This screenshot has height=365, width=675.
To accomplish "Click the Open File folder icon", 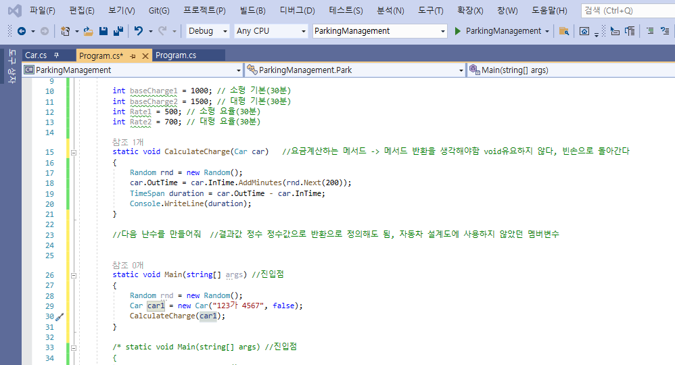I will point(88,31).
